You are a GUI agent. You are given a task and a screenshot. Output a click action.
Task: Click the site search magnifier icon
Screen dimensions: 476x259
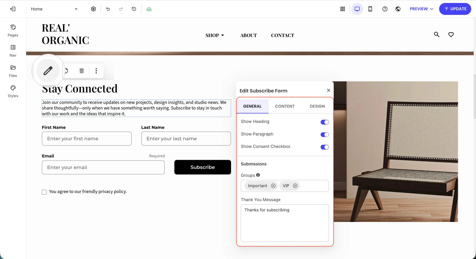437,34
